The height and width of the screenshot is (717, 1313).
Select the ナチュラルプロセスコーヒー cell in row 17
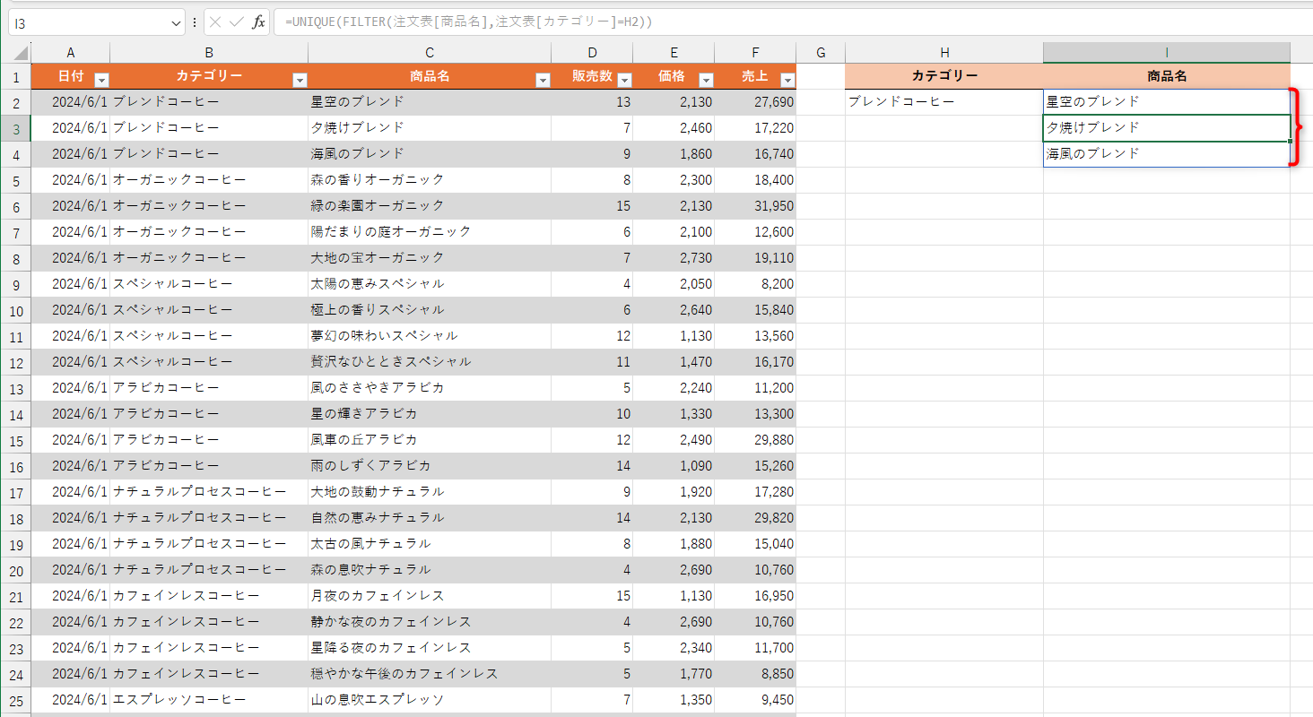pos(209,492)
